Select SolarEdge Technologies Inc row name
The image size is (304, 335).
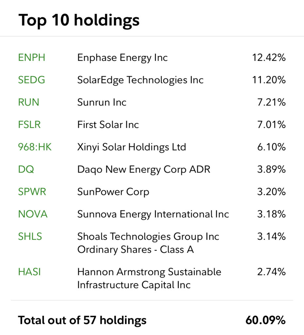(140, 80)
